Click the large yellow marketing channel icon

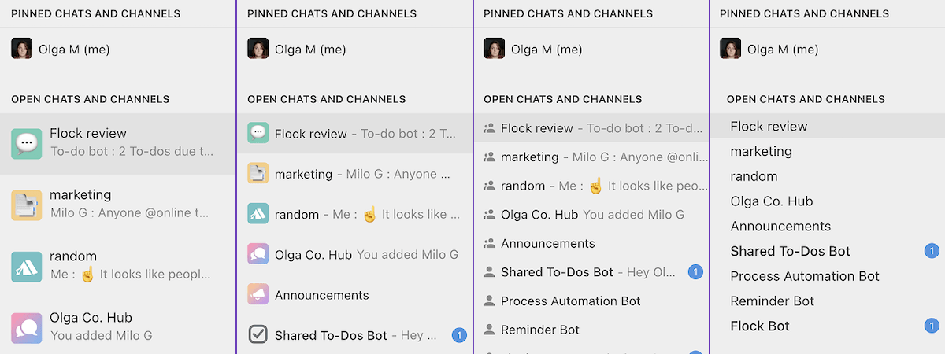(x=26, y=205)
